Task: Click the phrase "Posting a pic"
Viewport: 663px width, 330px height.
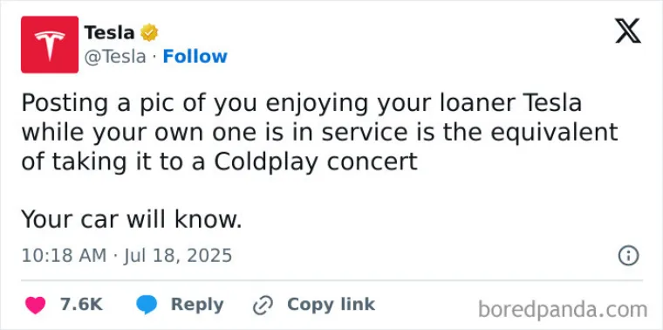Action: pos(83,104)
